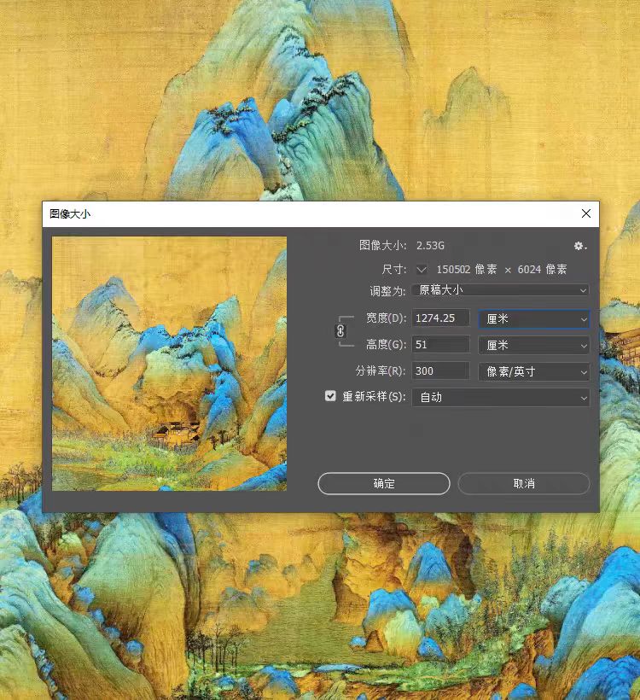
Task: Toggle the width-height constrain proportions link icon
Action: coord(340,331)
